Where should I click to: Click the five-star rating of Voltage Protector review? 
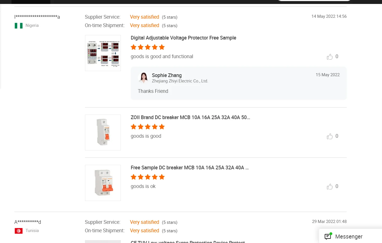tap(147, 47)
